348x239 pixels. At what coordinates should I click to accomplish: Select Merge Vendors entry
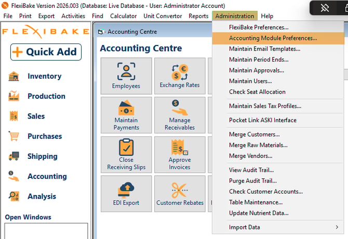click(x=278, y=156)
